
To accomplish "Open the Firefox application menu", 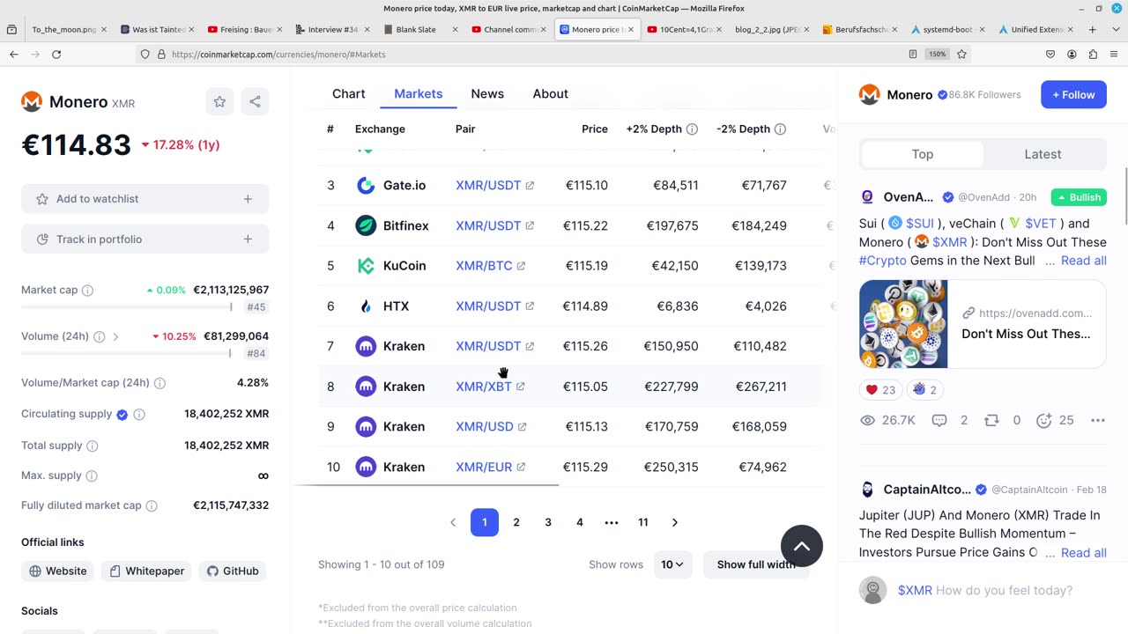I will [x=1114, y=54].
